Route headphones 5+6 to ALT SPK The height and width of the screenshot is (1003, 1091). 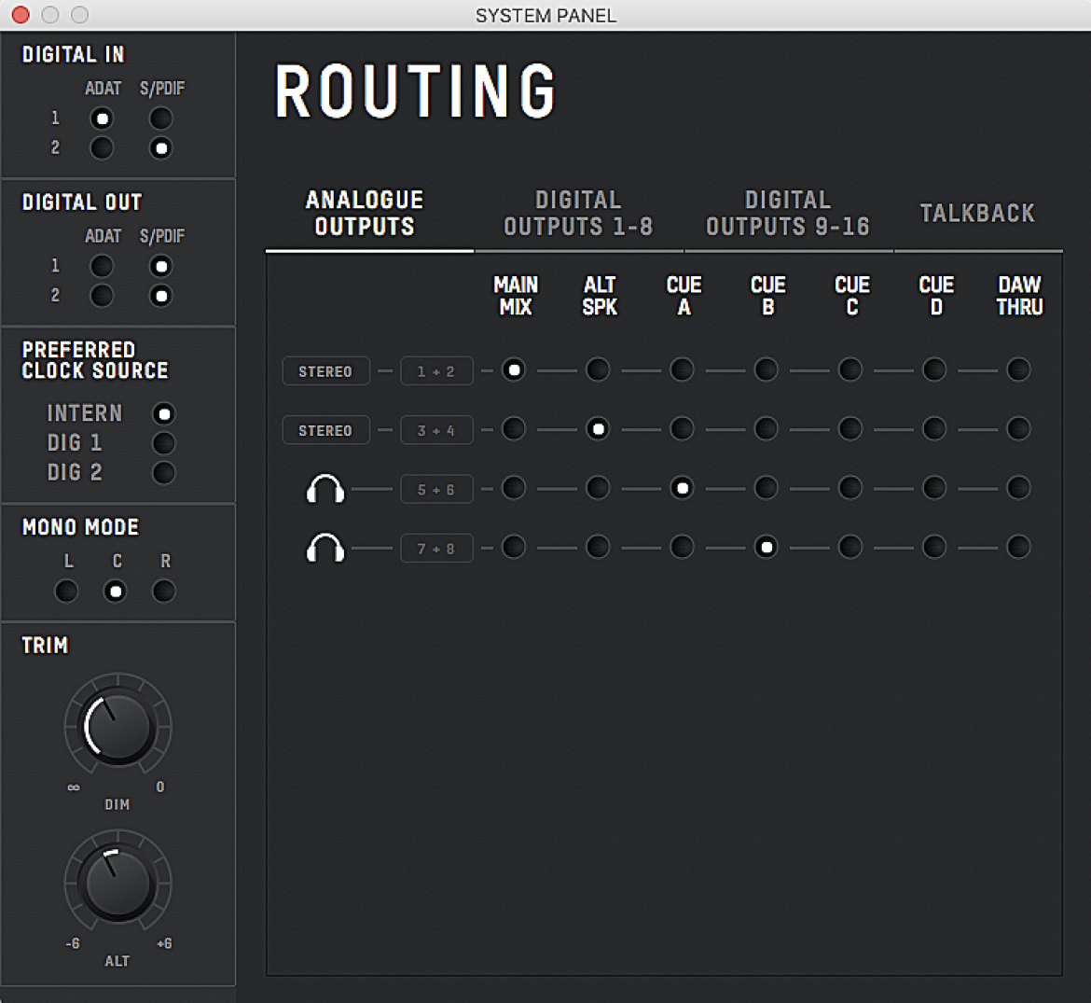click(598, 488)
